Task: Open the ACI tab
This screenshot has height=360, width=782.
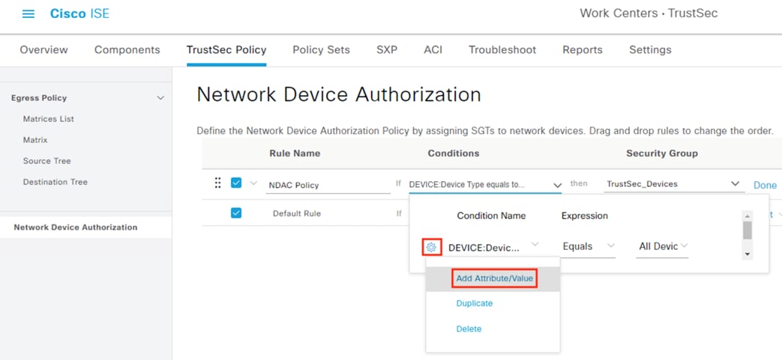Action: (433, 50)
